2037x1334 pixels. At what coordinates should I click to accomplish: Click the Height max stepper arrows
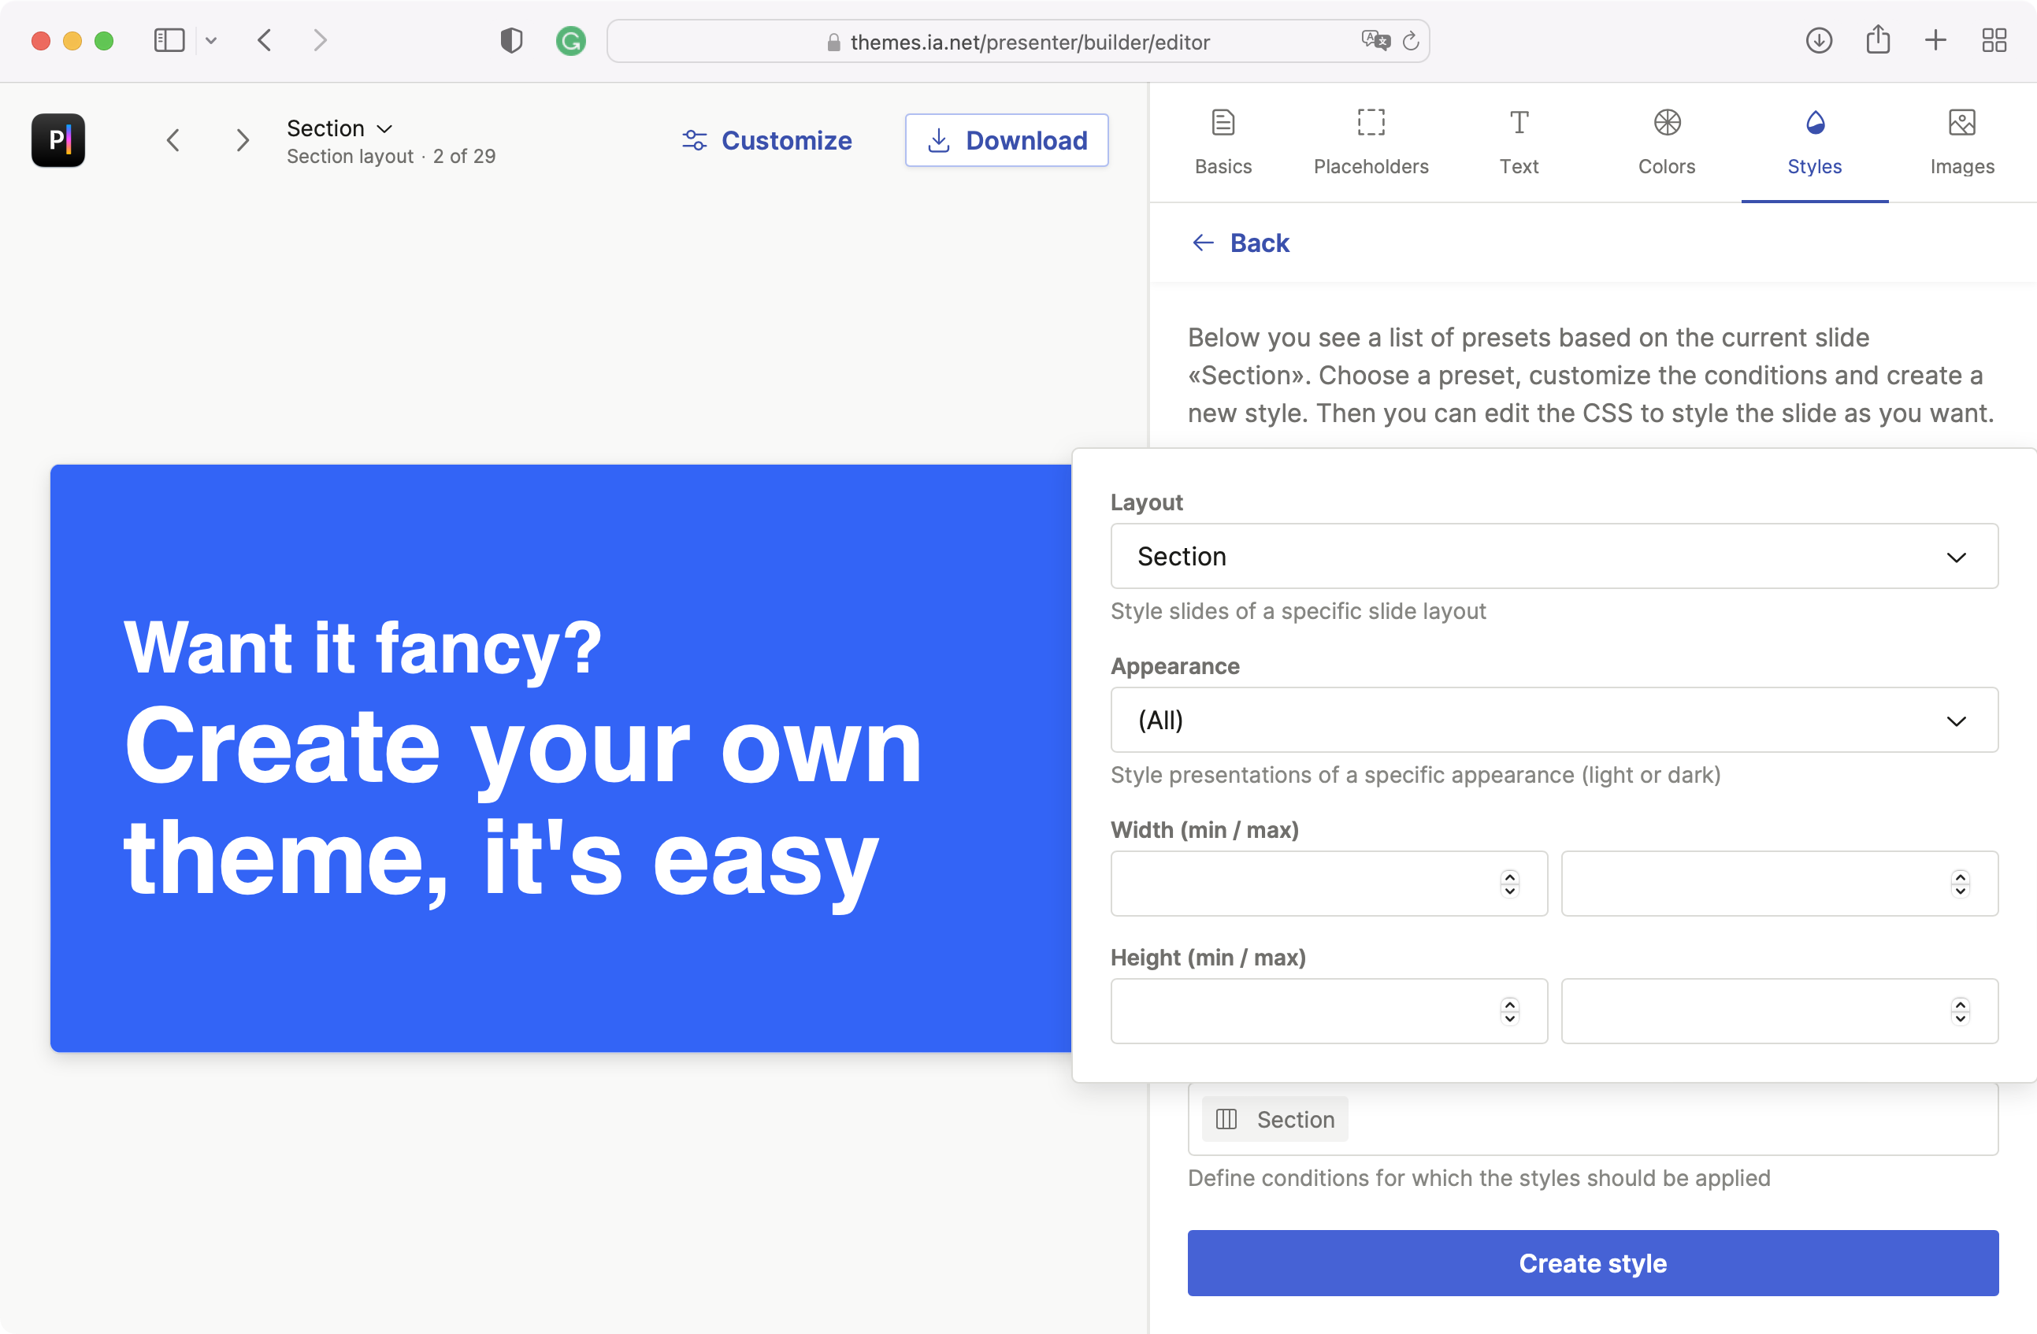coord(1960,1010)
